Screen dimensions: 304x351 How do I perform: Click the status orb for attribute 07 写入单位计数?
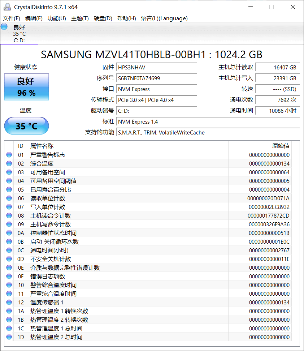9,207
